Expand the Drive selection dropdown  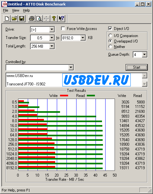point(52,30)
